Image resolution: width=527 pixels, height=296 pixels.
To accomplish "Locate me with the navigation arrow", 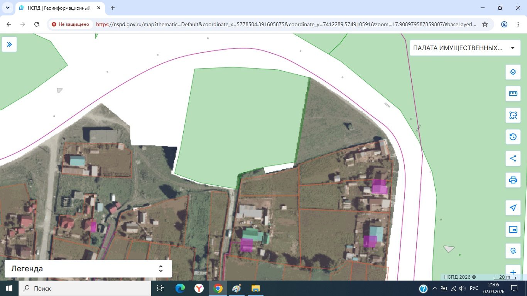I will [x=513, y=208].
